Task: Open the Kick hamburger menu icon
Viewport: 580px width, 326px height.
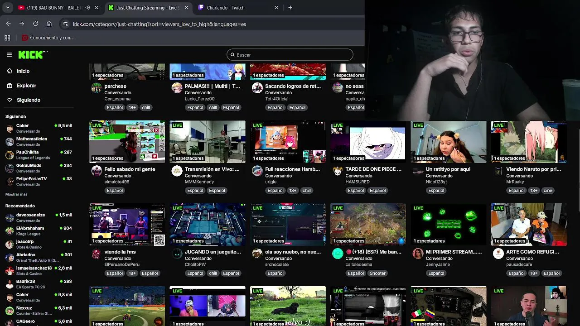Action: pos(10,55)
